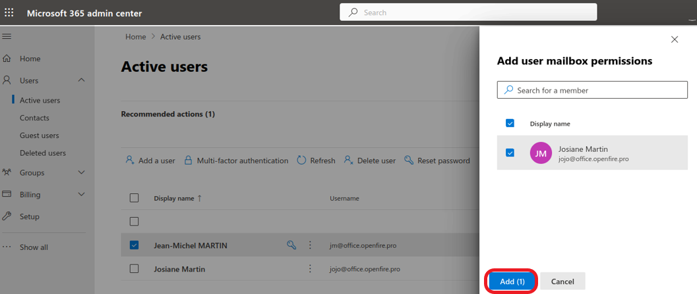Click the Cancel button

(x=562, y=281)
